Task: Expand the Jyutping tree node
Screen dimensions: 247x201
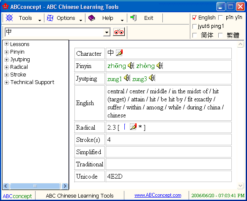Action: click(x=6, y=60)
